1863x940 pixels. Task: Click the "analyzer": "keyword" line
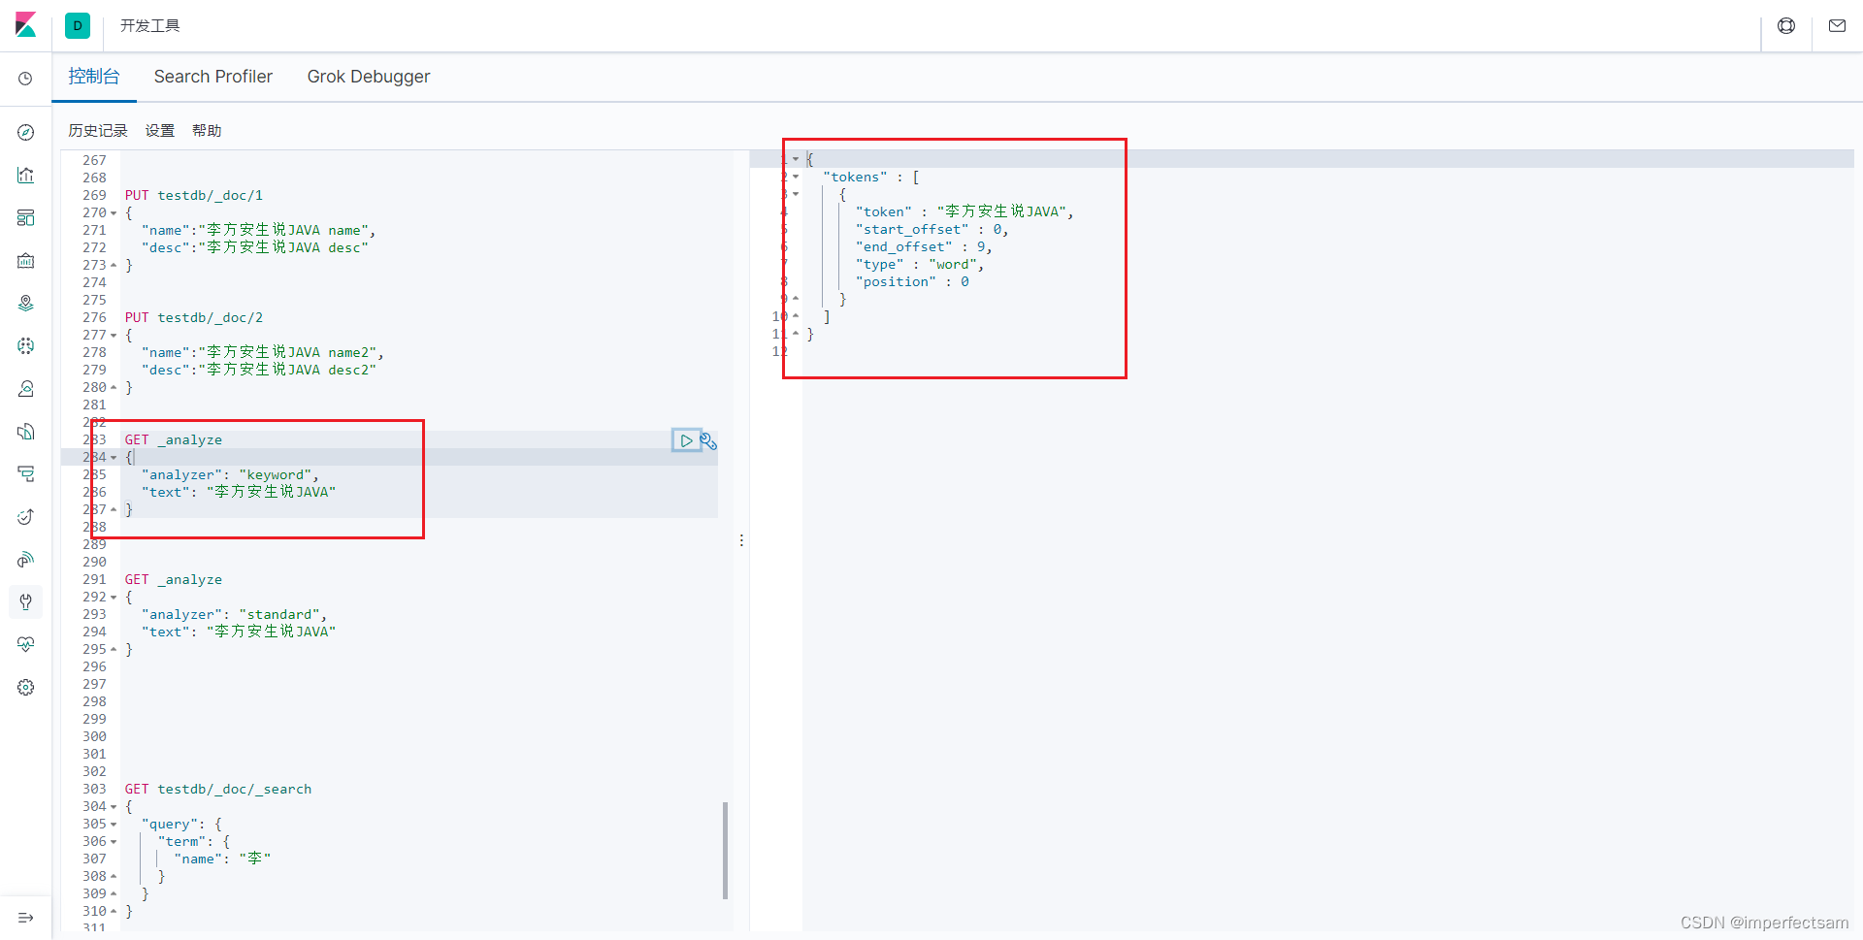(x=230, y=475)
